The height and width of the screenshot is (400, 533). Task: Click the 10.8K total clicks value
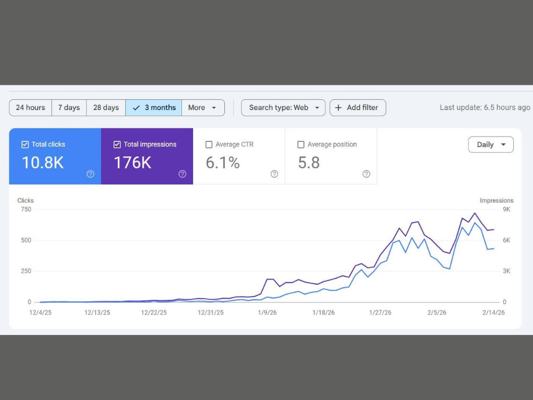tap(43, 163)
